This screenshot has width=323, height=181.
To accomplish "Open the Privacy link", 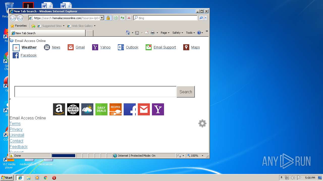I will 16,129.
